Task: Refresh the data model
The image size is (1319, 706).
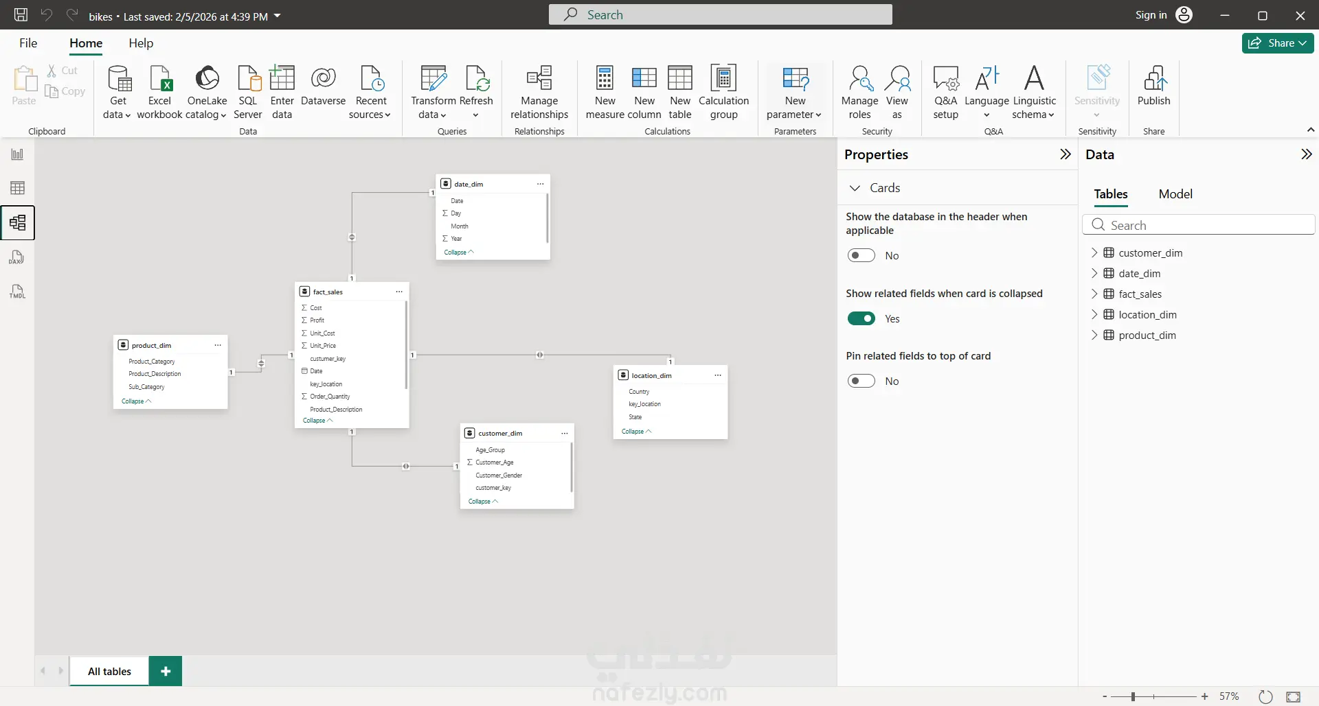Action: point(476,92)
